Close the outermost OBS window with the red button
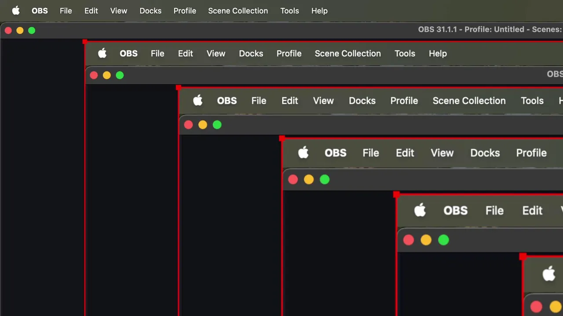The image size is (563, 316). click(x=8, y=30)
